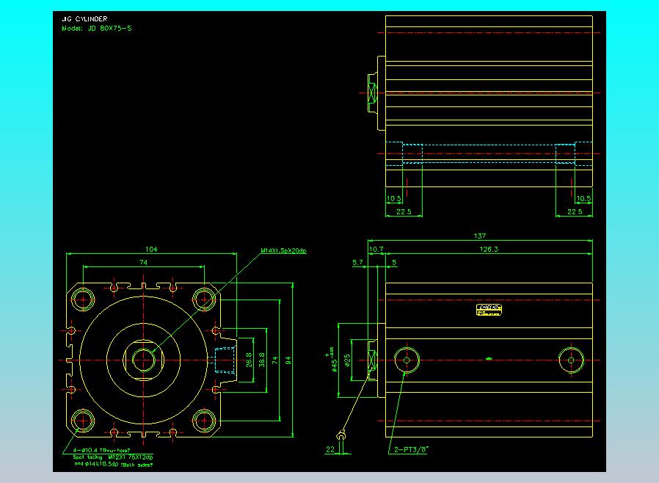Viewport: 659px width, 483px height.
Task: Click the JIG CYLINDER title text
Action: [86, 20]
